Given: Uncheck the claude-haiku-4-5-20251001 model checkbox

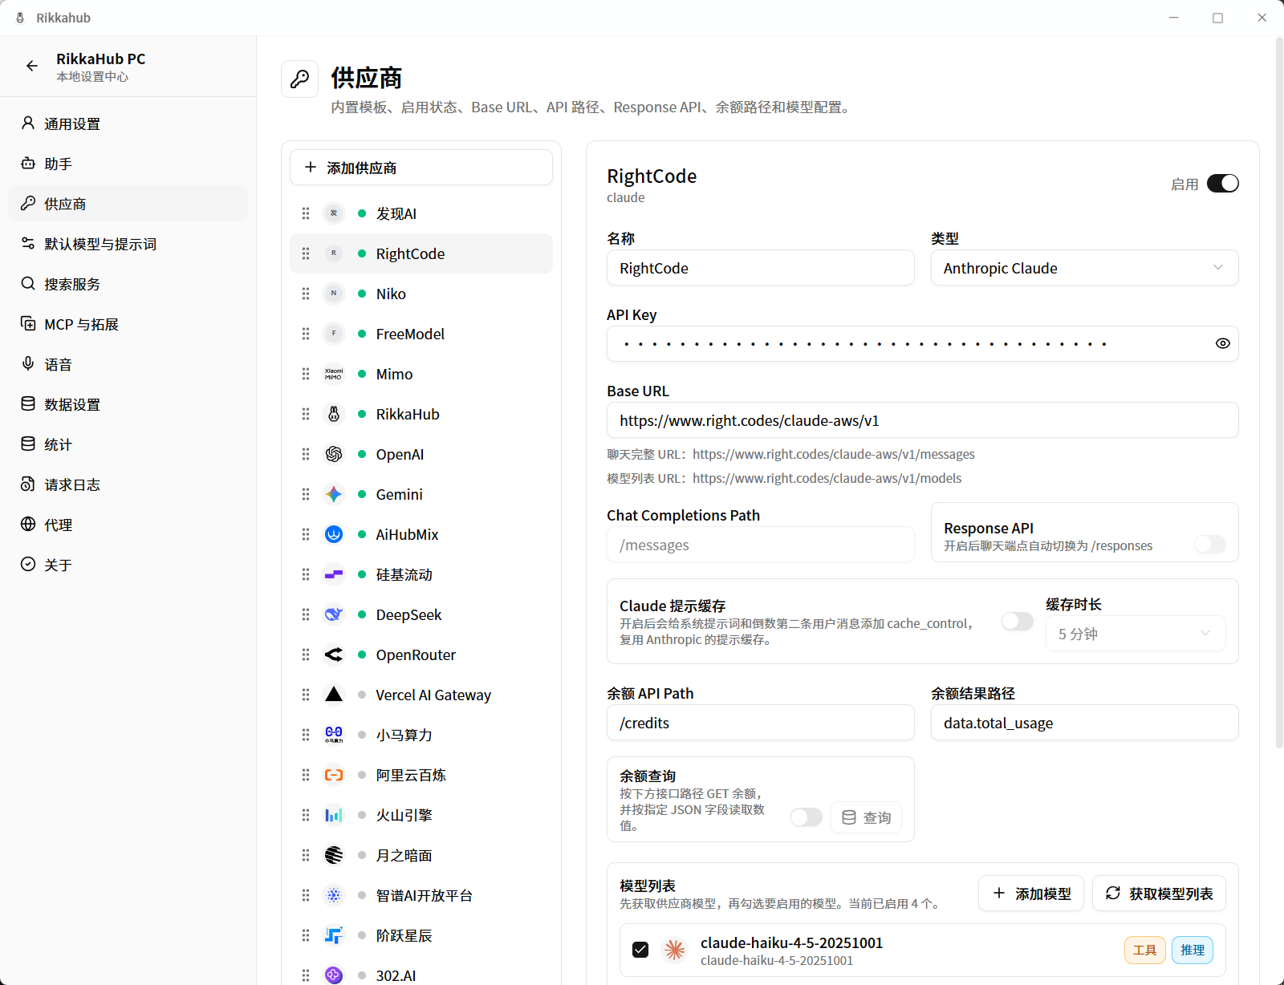Looking at the screenshot, I should pyautogui.click(x=640, y=950).
